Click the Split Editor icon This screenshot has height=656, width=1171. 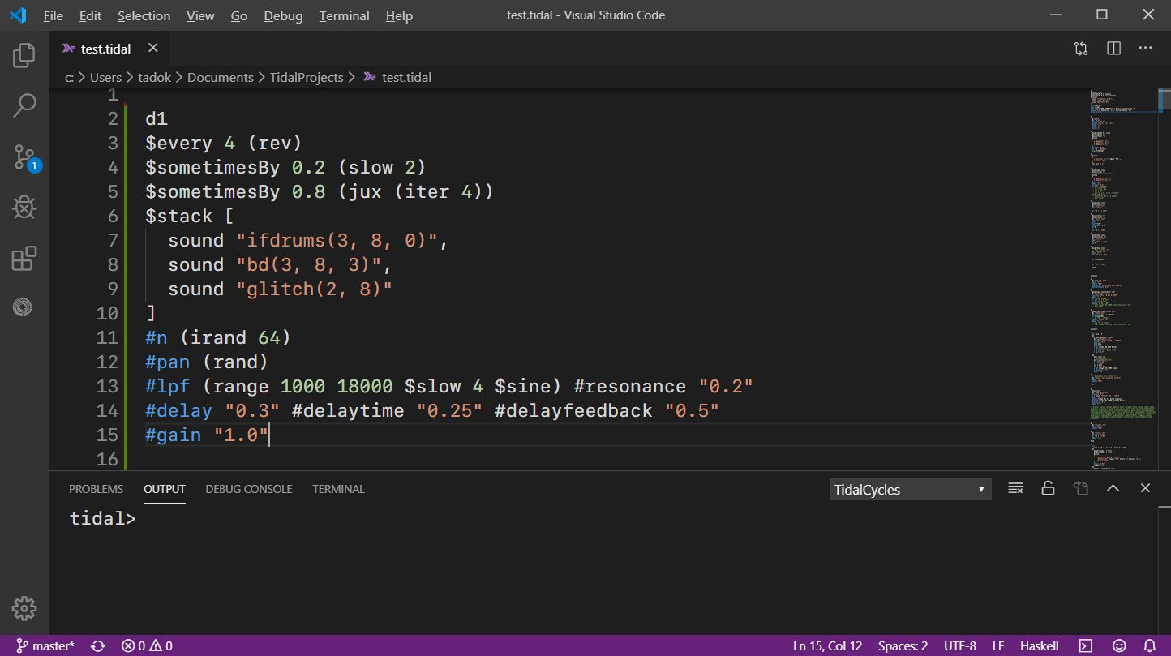[x=1113, y=49]
